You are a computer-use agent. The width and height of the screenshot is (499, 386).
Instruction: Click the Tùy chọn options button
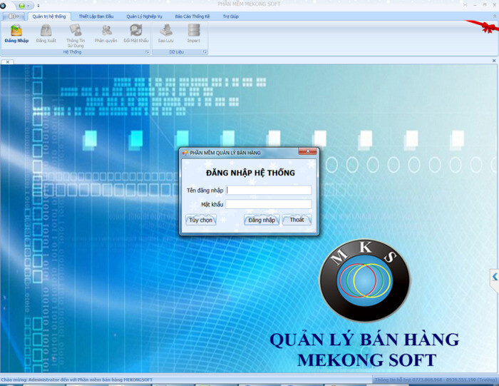200,220
